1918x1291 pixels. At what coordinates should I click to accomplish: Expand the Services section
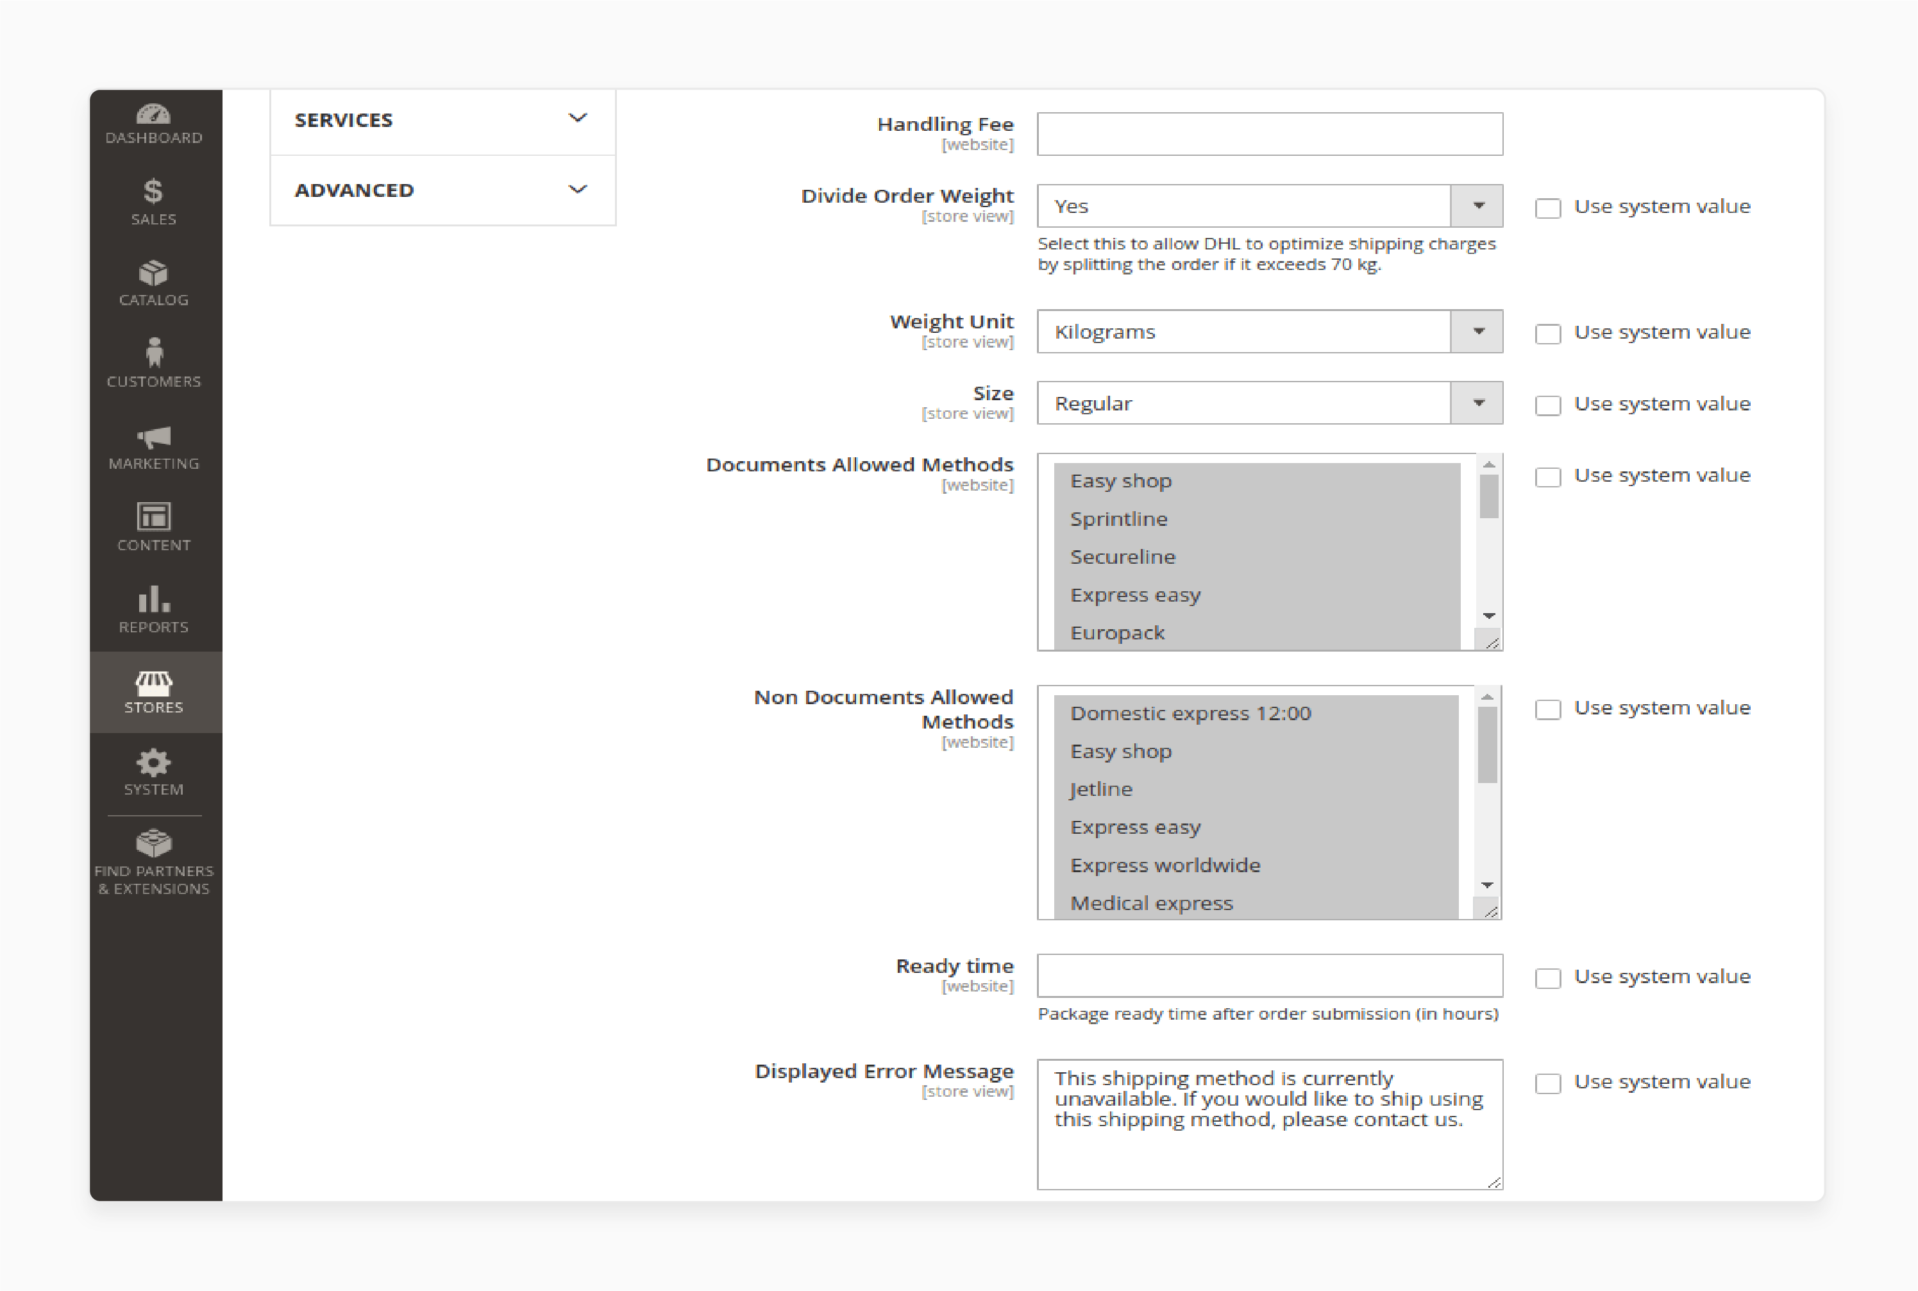point(443,120)
